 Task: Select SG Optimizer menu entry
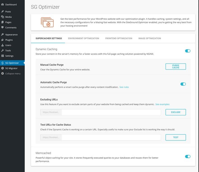(x=12, y=63)
